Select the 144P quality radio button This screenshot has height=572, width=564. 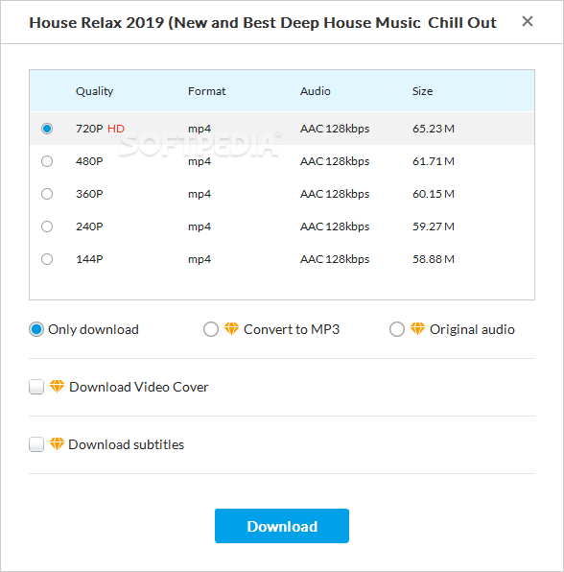pos(47,259)
